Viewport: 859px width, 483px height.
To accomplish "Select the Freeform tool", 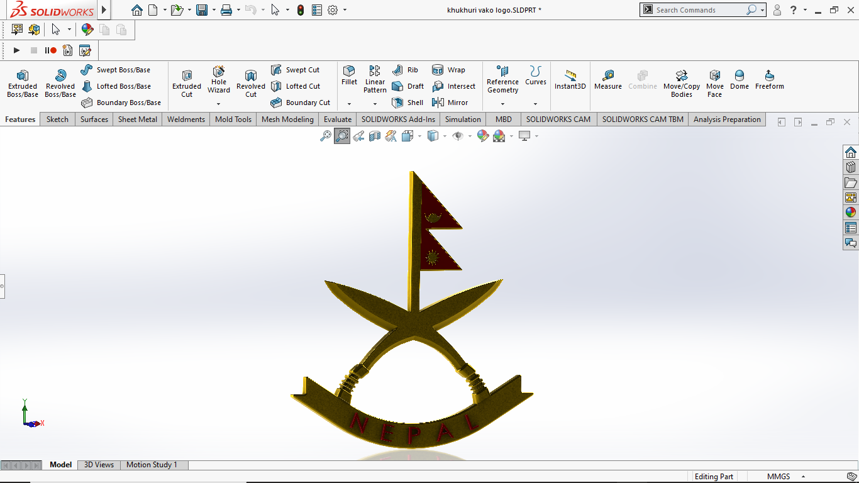I will (770, 80).
